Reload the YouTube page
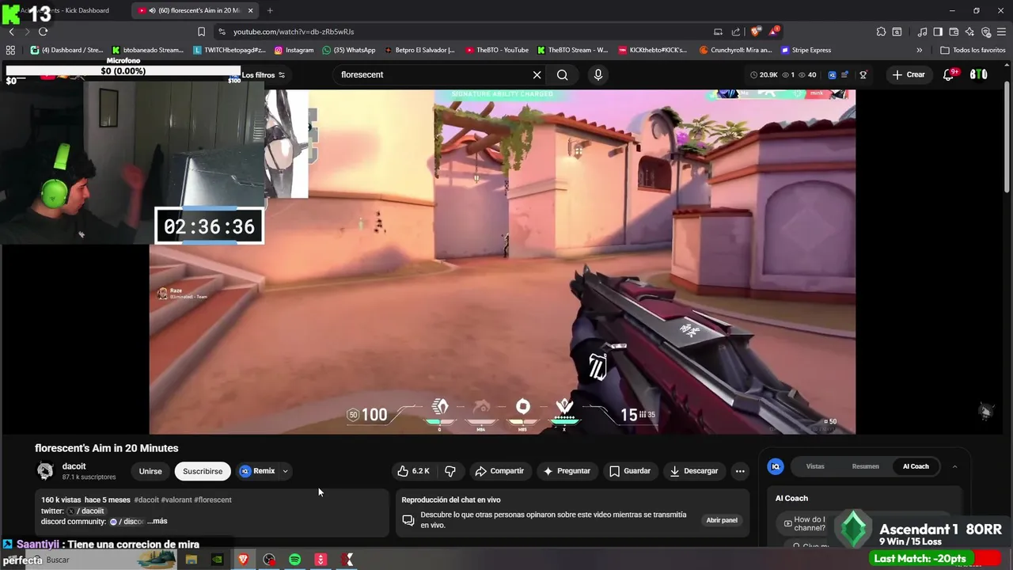The width and height of the screenshot is (1013, 570). pos(43,32)
